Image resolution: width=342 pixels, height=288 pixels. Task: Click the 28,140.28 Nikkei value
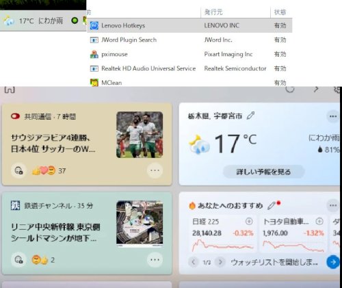[207, 233]
